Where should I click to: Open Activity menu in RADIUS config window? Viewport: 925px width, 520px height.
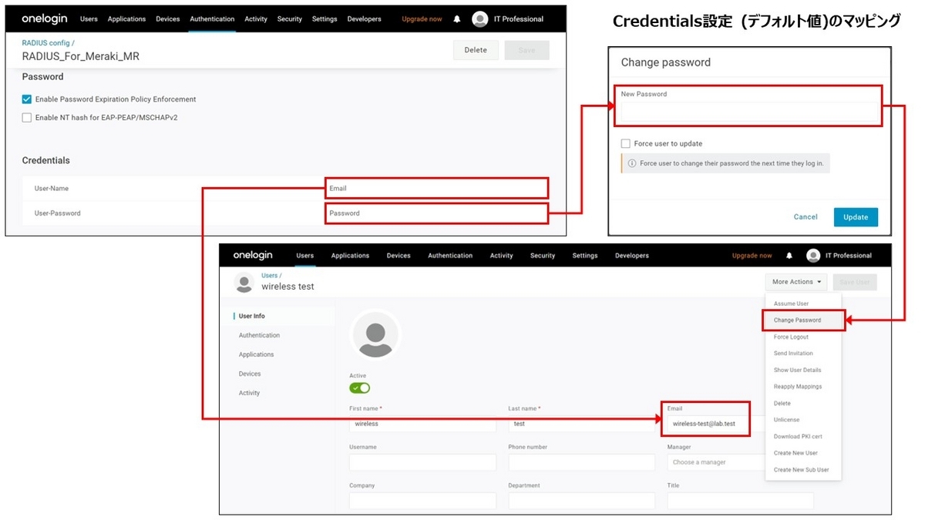point(256,19)
